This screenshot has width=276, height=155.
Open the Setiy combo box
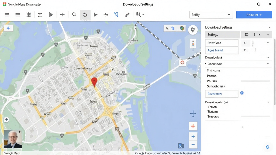(211, 15)
